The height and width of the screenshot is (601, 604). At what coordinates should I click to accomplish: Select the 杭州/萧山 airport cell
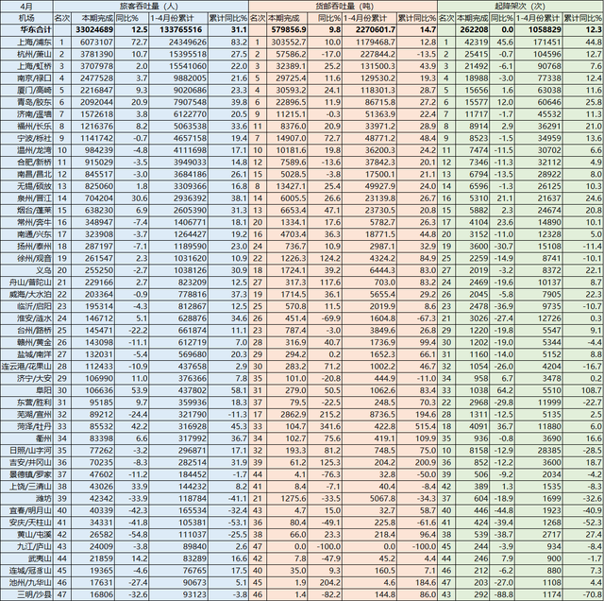[x=26, y=54]
